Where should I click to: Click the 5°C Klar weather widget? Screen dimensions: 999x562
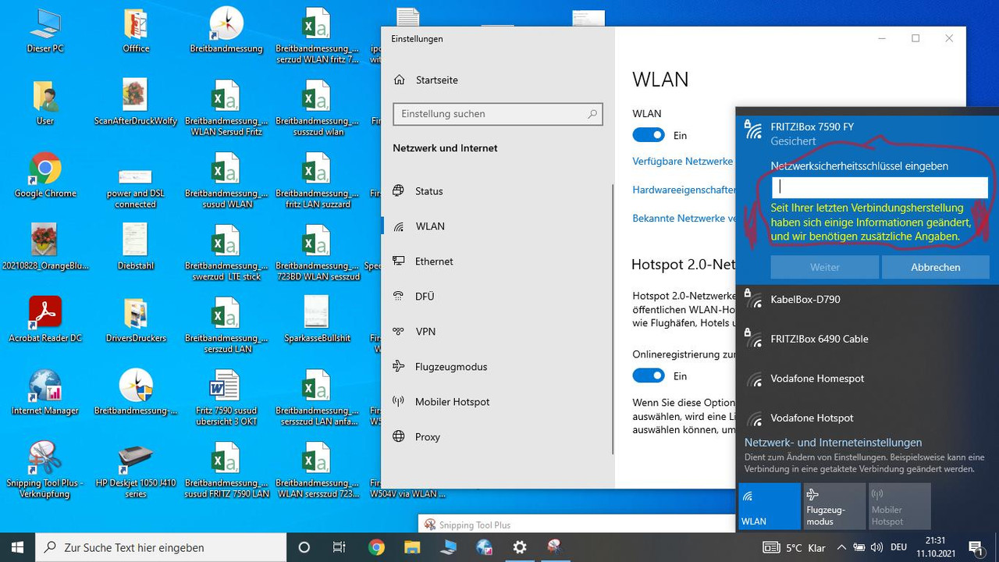tap(795, 547)
